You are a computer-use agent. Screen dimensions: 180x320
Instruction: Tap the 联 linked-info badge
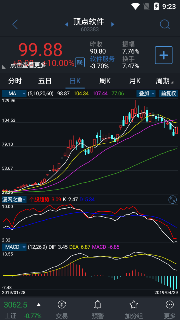[80, 62]
